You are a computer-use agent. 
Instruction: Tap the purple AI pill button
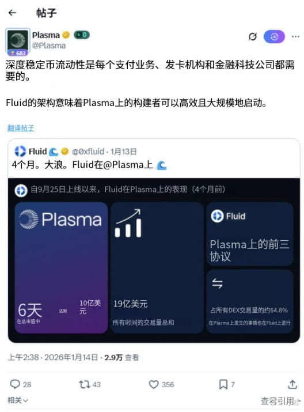[274, 36]
